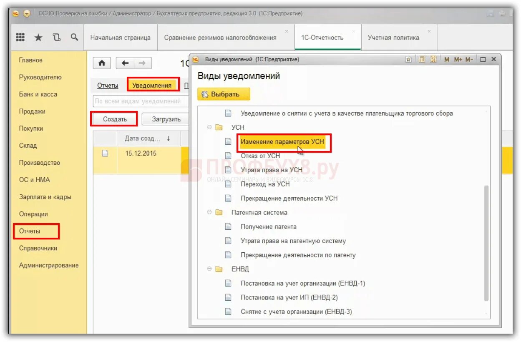Click the M memory button
521x342 pixels.
pos(447,60)
